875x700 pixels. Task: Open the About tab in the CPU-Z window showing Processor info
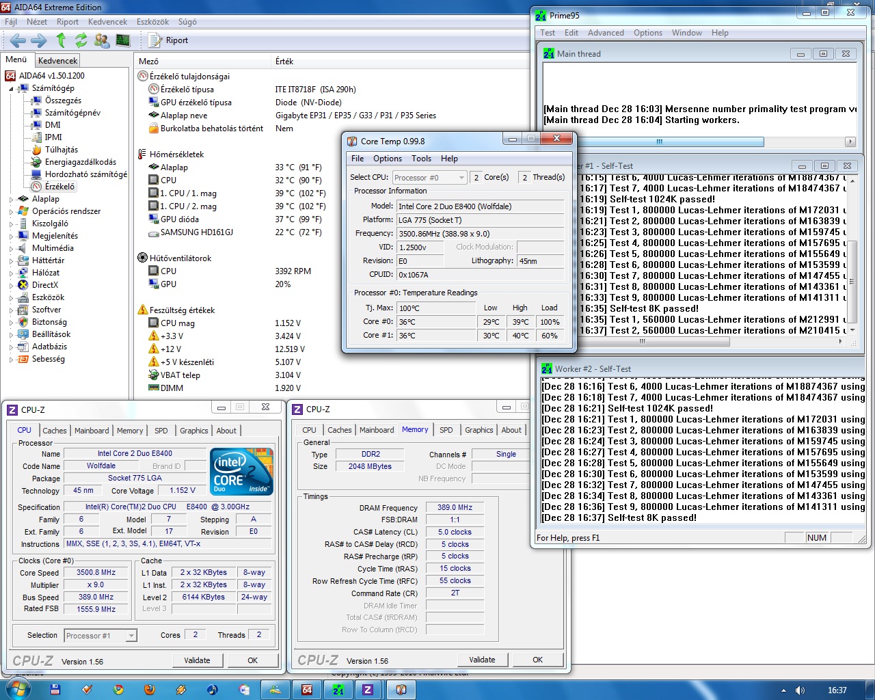226,431
